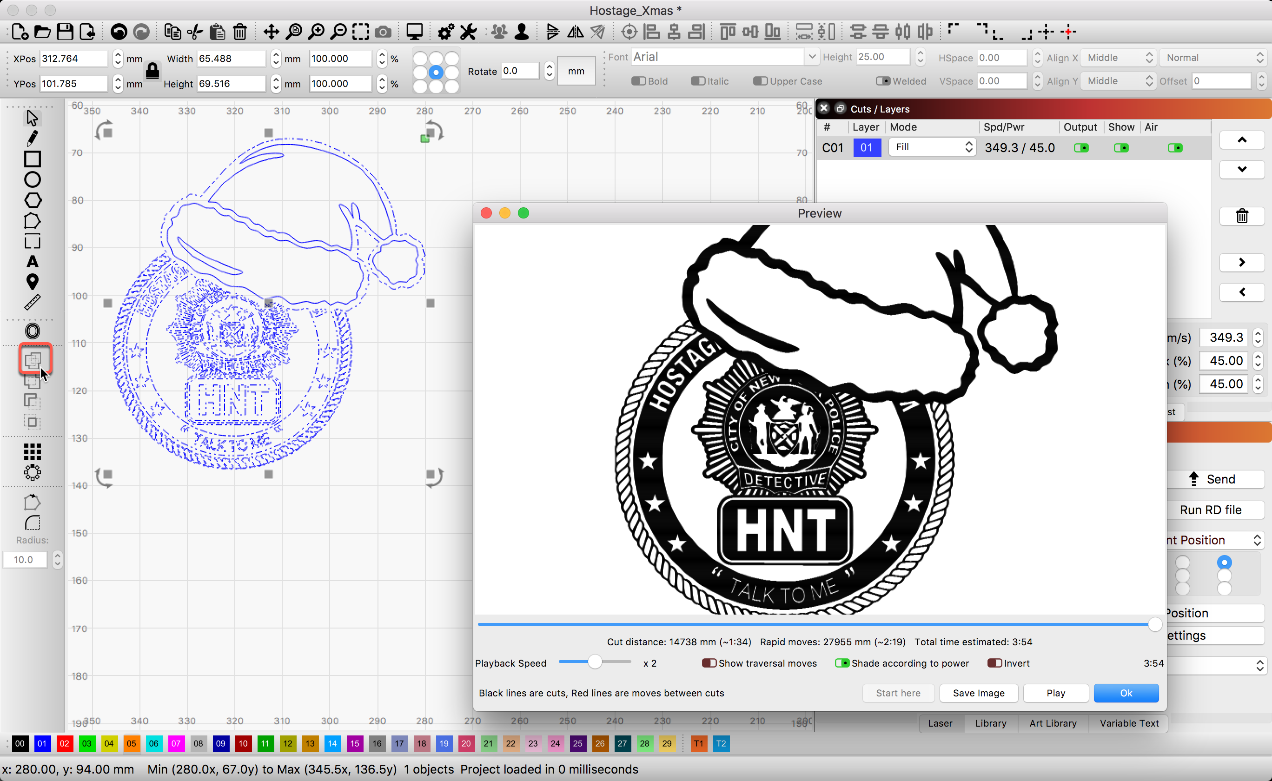Screen dimensions: 1272x781
Task: Click the Weld shapes tool
Action: 32,360
